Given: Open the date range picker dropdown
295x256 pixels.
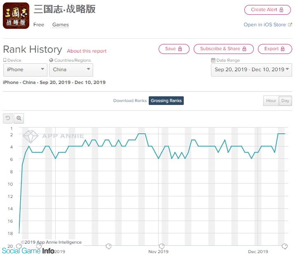Looking at the screenshot, I should click(251, 70).
